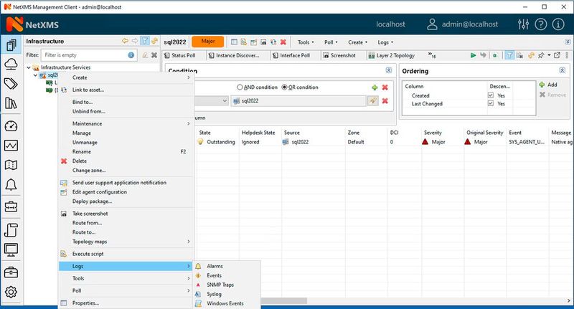Choose Events from the Logs submenu
This screenshot has width=574, height=309.
pyautogui.click(x=214, y=275)
